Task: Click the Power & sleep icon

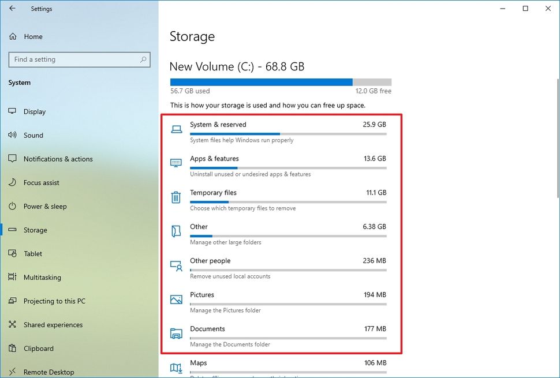Action: pos(13,206)
